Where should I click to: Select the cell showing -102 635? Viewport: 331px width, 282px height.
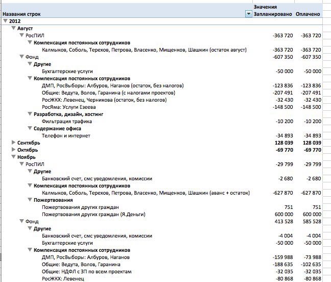pyautogui.click(x=311, y=265)
